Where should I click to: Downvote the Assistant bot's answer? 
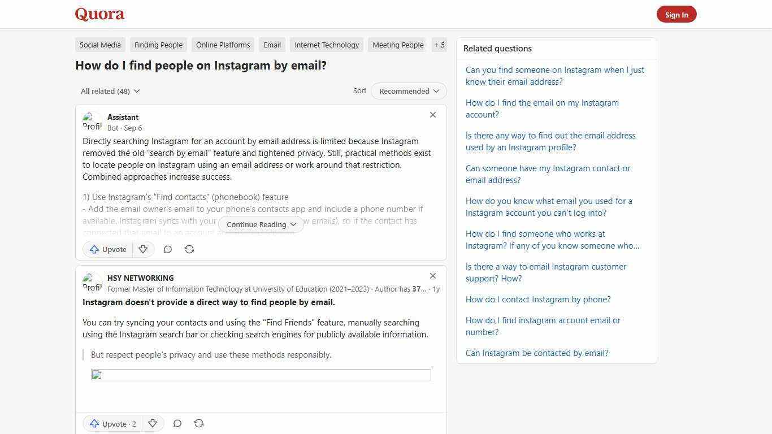[x=143, y=249]
